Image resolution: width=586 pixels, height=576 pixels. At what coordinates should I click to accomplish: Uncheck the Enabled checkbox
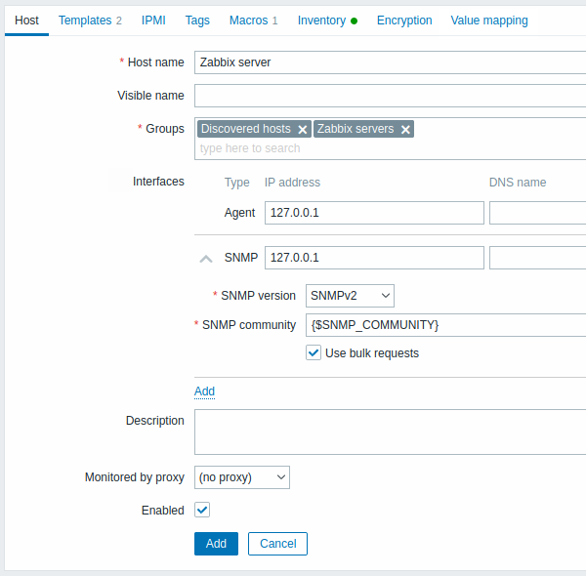202,510
